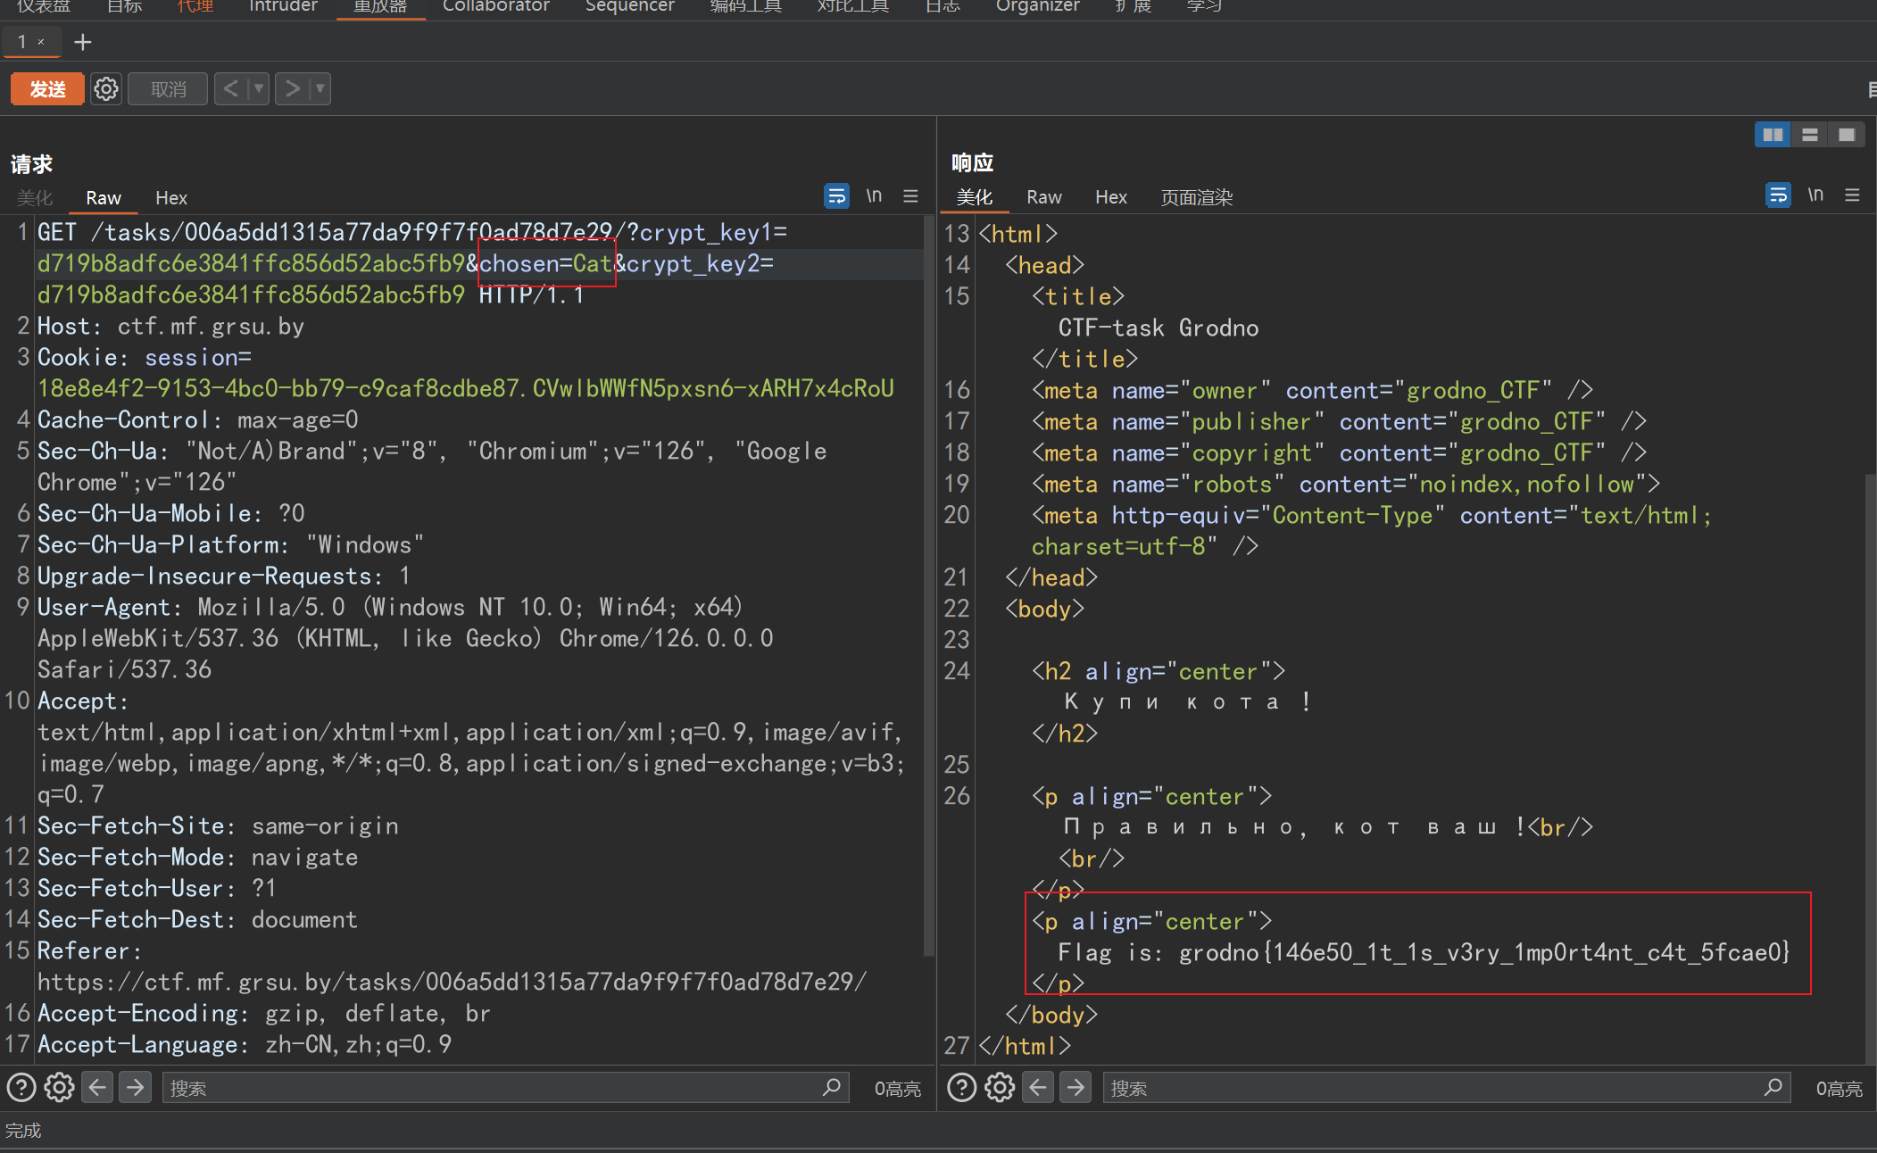
Task: Open the 对比工具 Comparer tab
Action: click(x=852, y=6)
